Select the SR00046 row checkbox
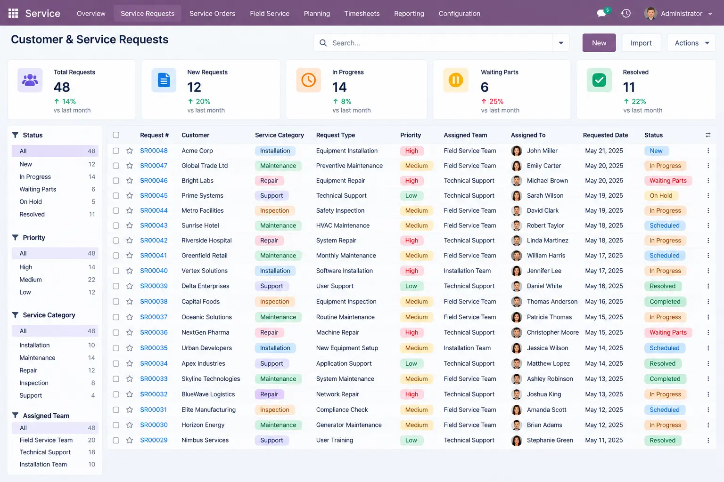Viewport: 724px width, 482px height. click(116, 180)
